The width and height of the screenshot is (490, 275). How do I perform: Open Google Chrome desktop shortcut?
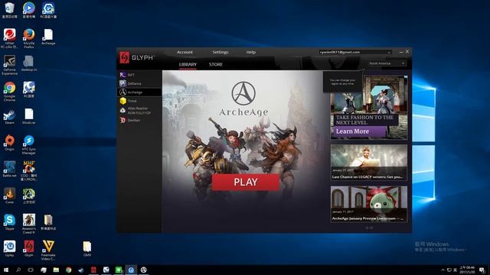click(x=9, y=92)
